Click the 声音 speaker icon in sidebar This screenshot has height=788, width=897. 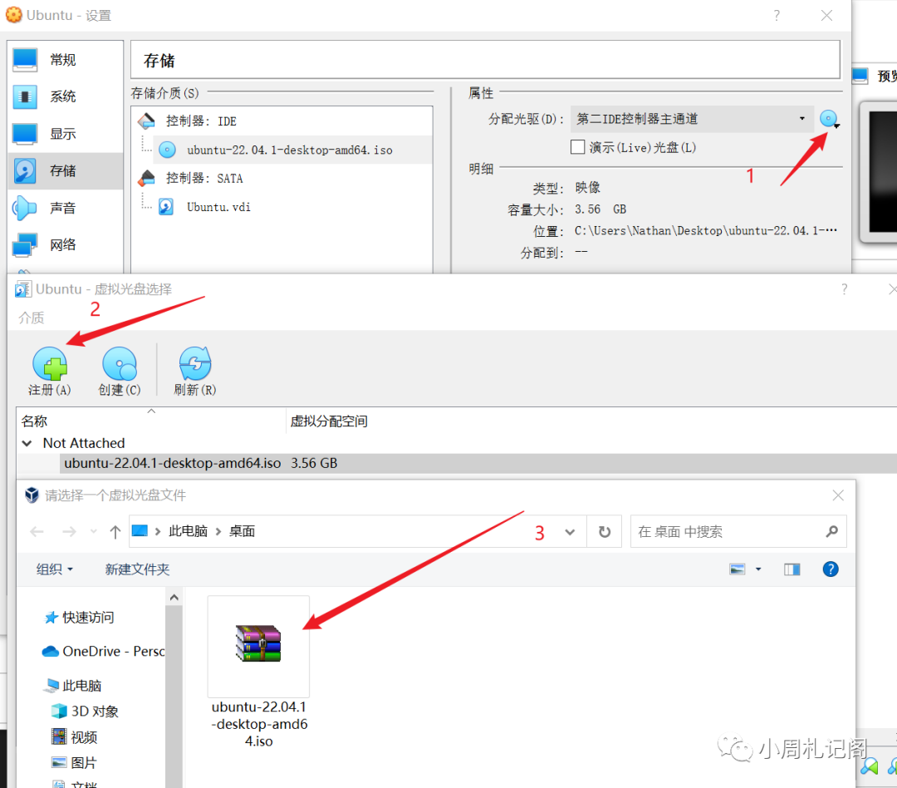(25, 208)
